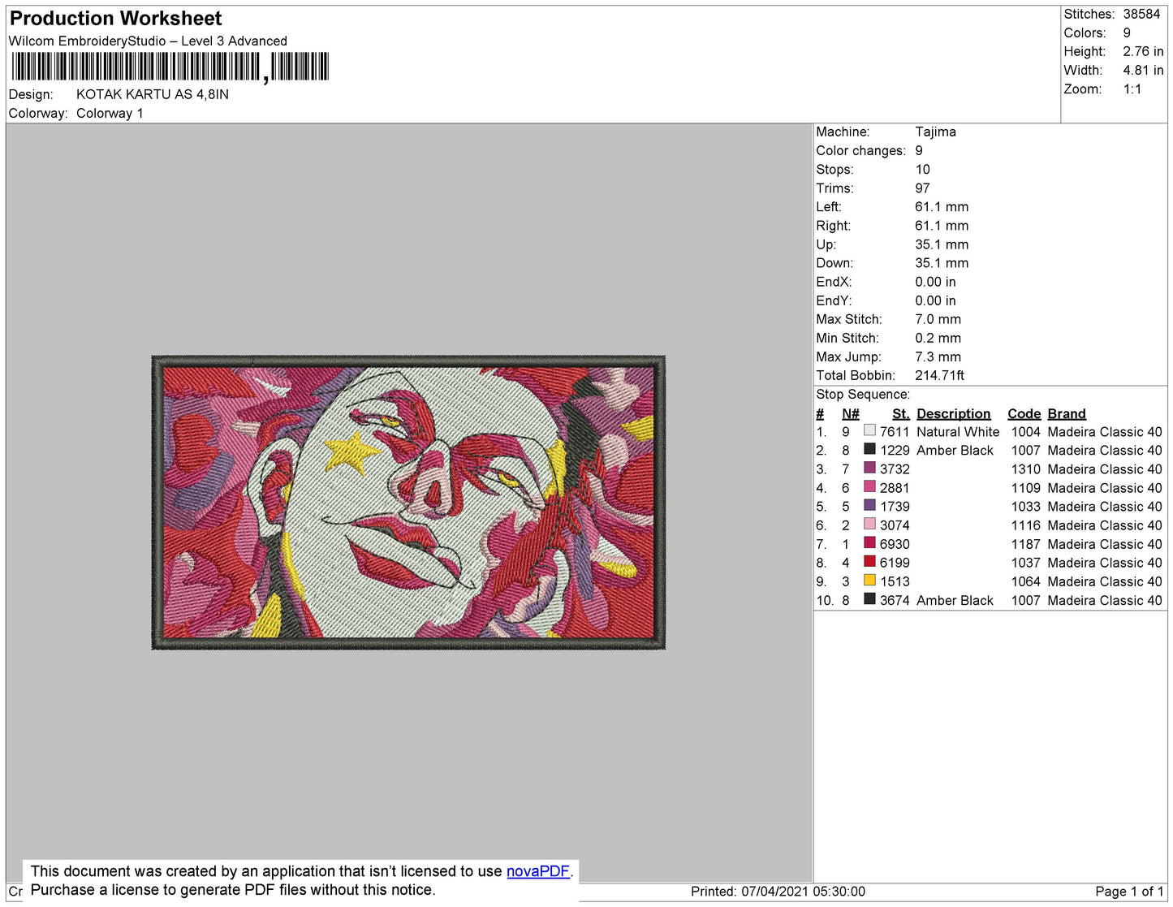Viewport: 1173px width, 907px height.
Task: Click the pink swatch coded 1109
Action: click(869, 486)
